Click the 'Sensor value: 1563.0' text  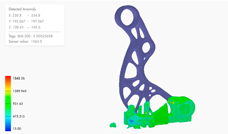pyautogui.click(x=25, y=42)
